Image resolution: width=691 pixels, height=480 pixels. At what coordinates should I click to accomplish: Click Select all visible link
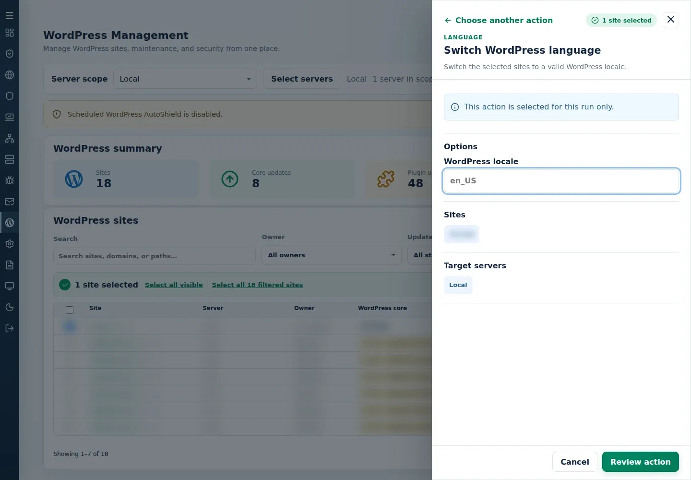click(x=174, y=285)
